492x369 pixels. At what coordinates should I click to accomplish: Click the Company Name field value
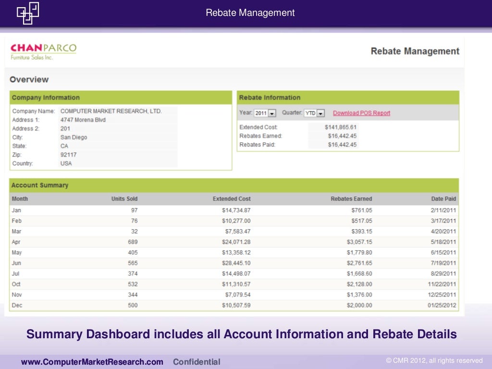[x=111, y=111]
